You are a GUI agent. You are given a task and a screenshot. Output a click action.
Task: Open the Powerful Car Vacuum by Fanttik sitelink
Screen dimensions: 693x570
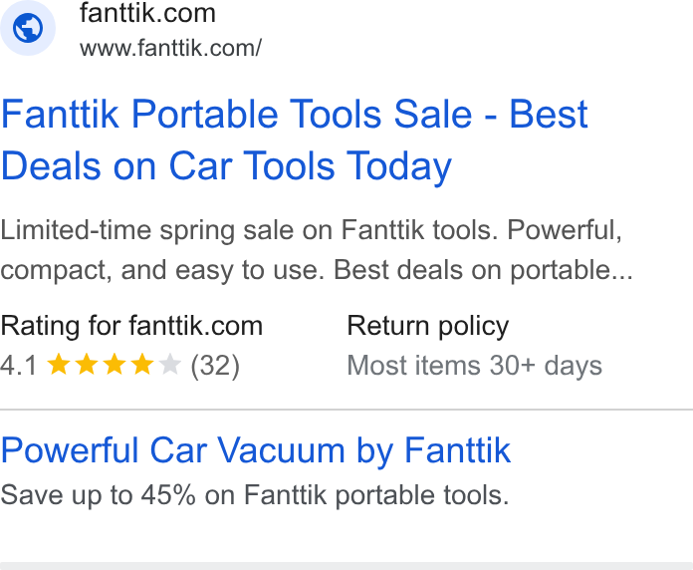tap(256, 450)
